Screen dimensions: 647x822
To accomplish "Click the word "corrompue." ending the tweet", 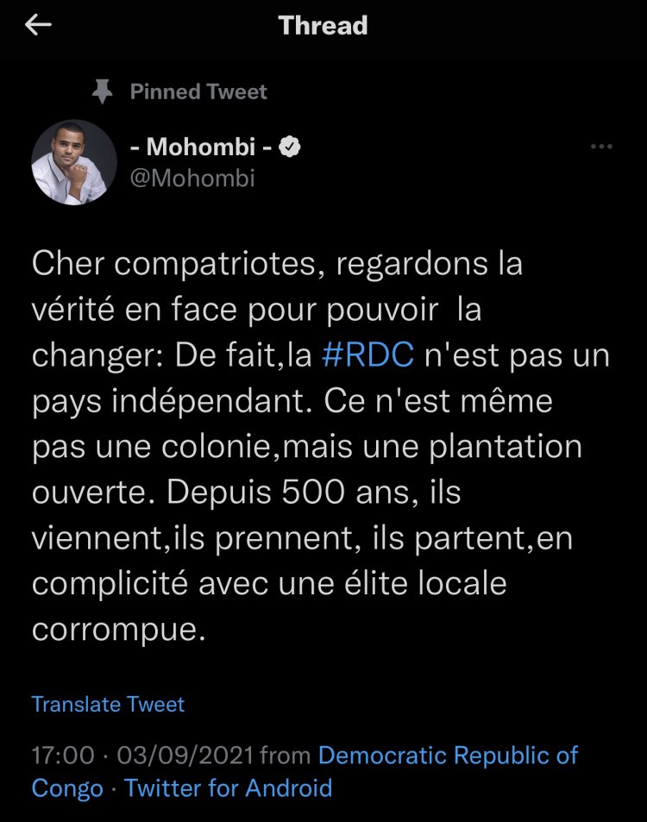I will pyautogui.click(x=119, y=629).
